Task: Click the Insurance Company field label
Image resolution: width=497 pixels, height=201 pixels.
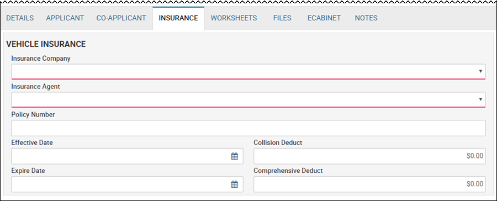Action: coord(41,59)
